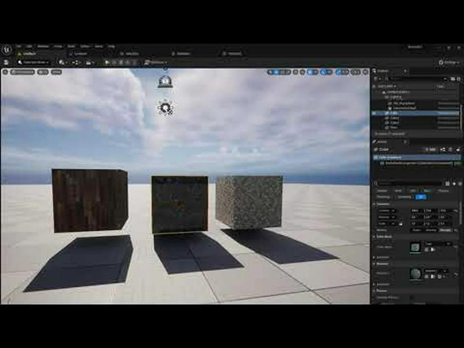The height and width of the screenshot is (348, 464).
Task: Click the Add component button in Details
Action: pos(431,149)
